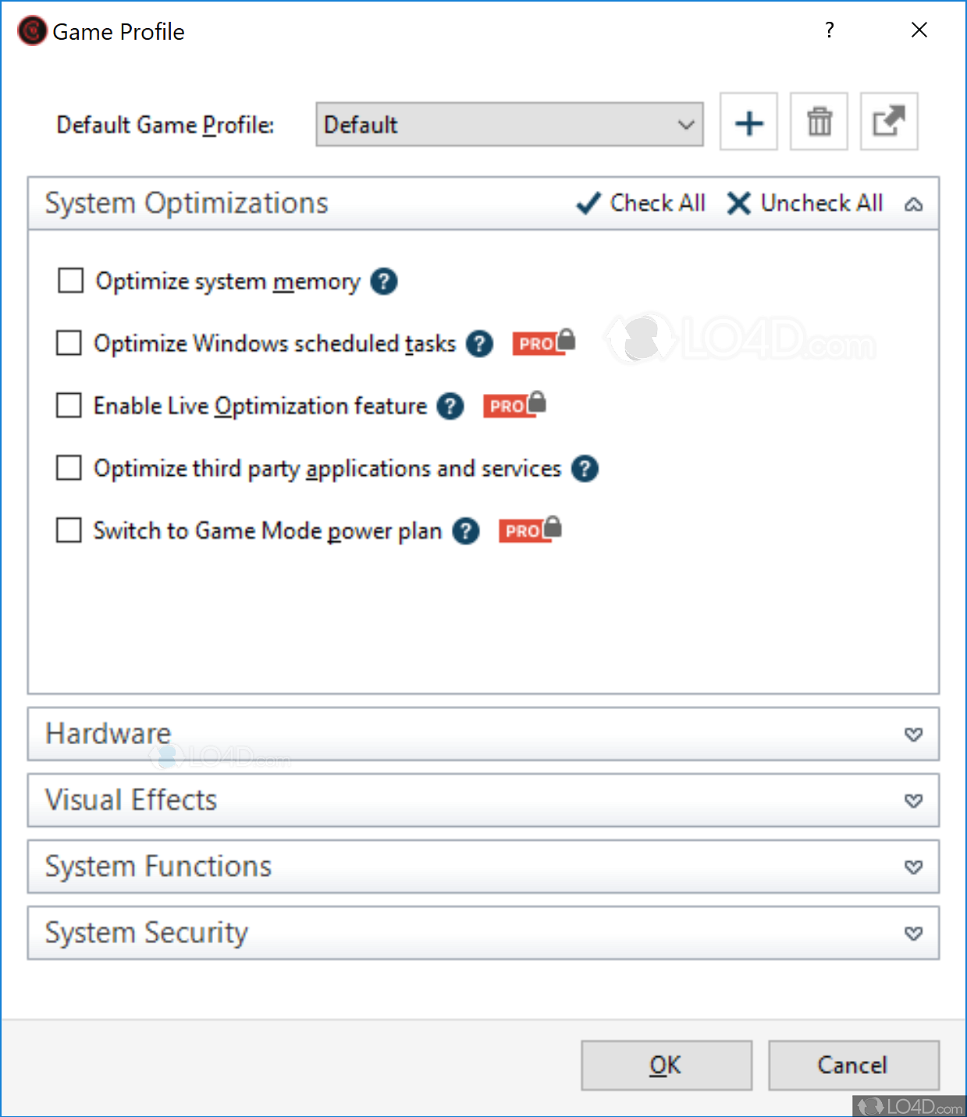Expand the Hardware section
This screenshot has width=967, height=1117.
tap(913, 734)
